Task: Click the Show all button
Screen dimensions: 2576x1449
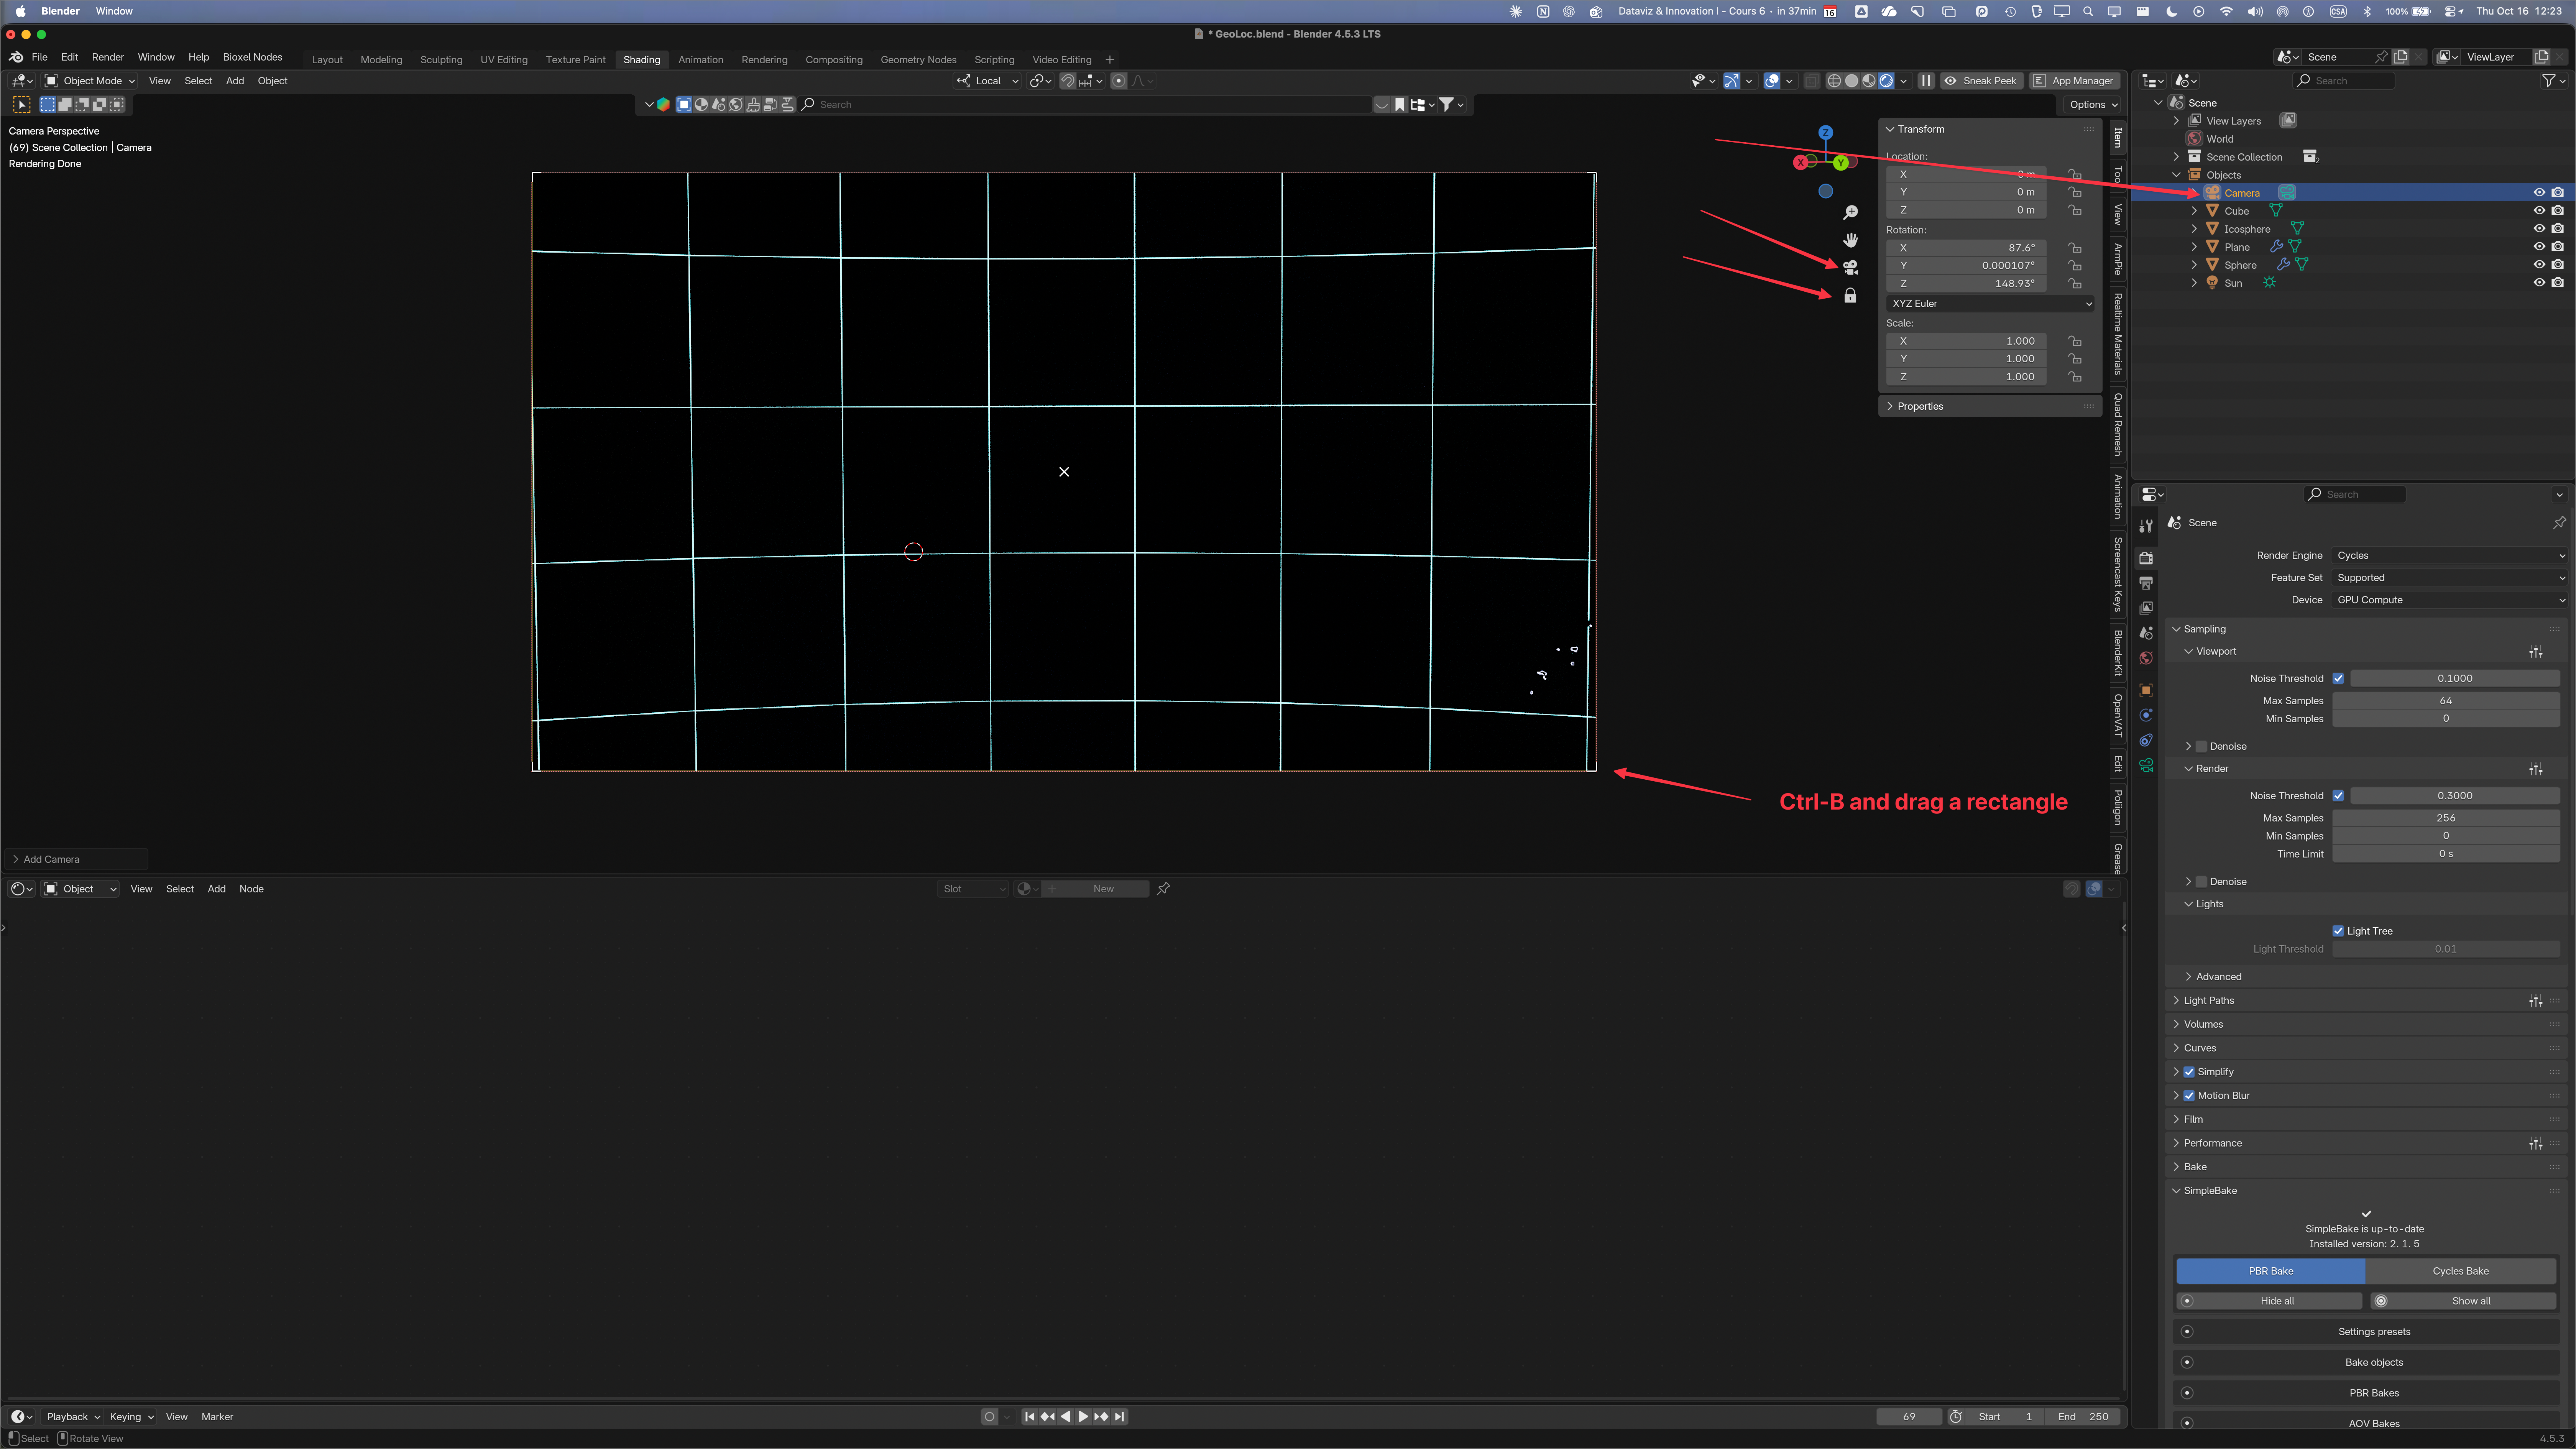Action: tap(2463, 1301)
